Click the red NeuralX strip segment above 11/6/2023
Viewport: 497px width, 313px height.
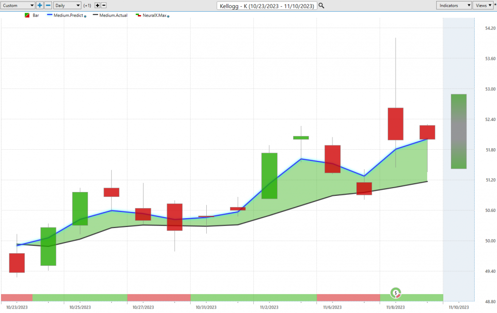[x=348, y=297]
